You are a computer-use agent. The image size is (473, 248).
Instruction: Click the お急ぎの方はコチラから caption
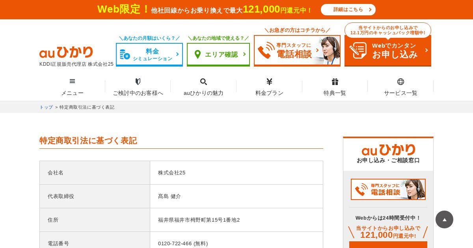297,30
